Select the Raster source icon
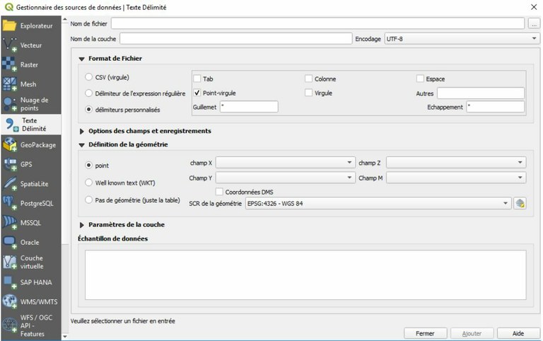 (10, 65)
